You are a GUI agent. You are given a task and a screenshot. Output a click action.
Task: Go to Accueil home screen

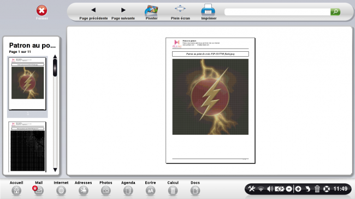point(16,191)
